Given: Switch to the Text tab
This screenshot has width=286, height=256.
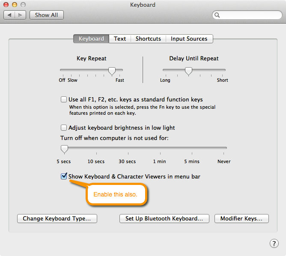Looking at the screenshot, I should click(x=120, y=39).
